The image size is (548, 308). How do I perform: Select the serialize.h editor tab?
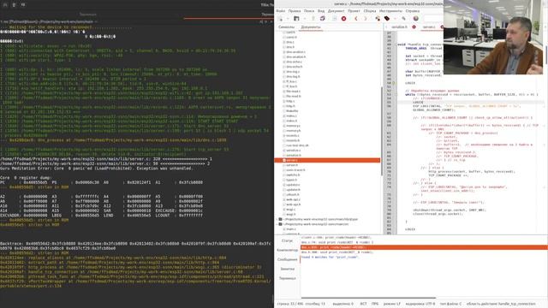tap(399, 27)
